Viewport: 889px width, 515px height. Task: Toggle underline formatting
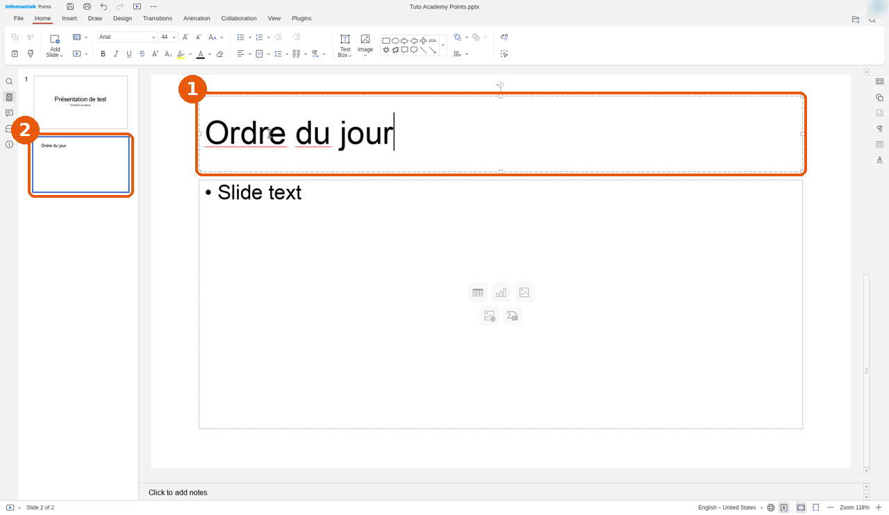(129, 53)
